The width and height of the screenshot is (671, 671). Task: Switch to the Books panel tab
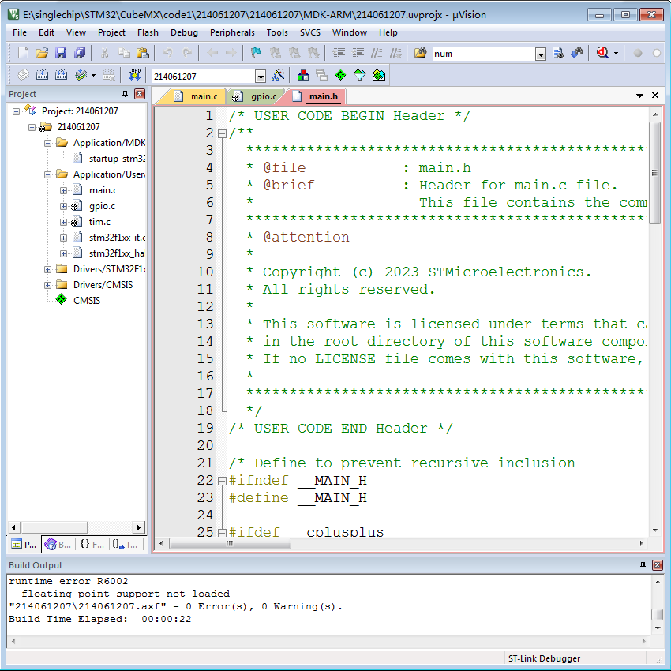click(58, 545)
